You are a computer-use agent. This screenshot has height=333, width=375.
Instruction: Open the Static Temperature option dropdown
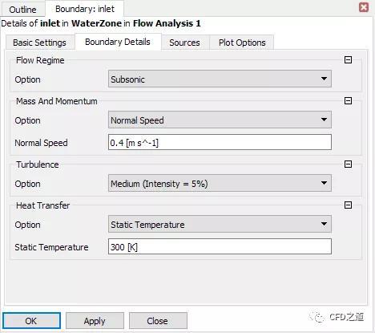point(220,224)
